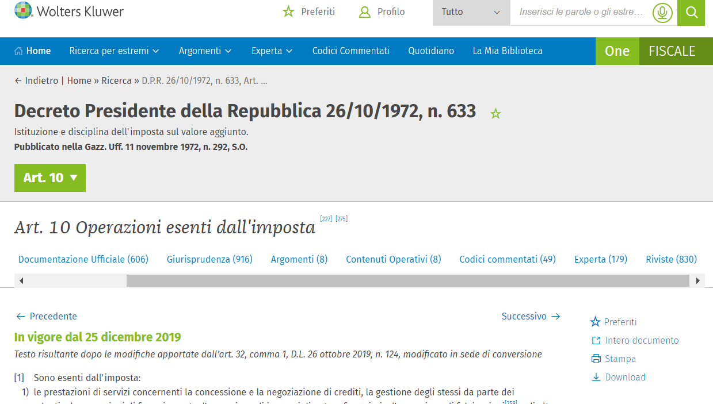Expand Ricerca per estremi menu
Viewport: 713px width, 404px height.
(114, 51)
